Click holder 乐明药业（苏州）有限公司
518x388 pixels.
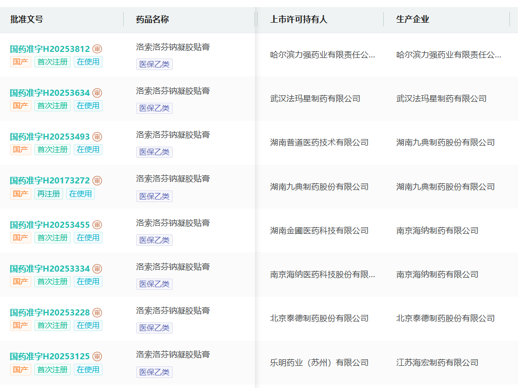pos(319,363)
